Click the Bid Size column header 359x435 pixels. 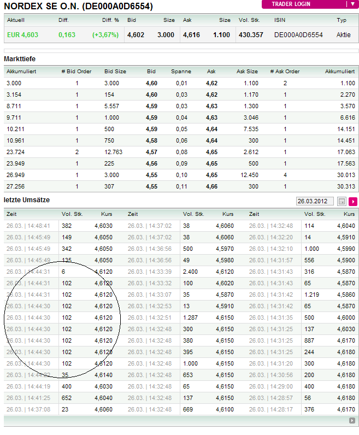pos(115,72)
